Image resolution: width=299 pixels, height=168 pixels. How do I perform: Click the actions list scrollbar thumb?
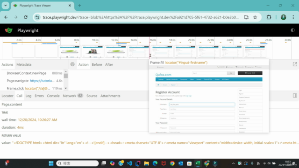[66, 76]
